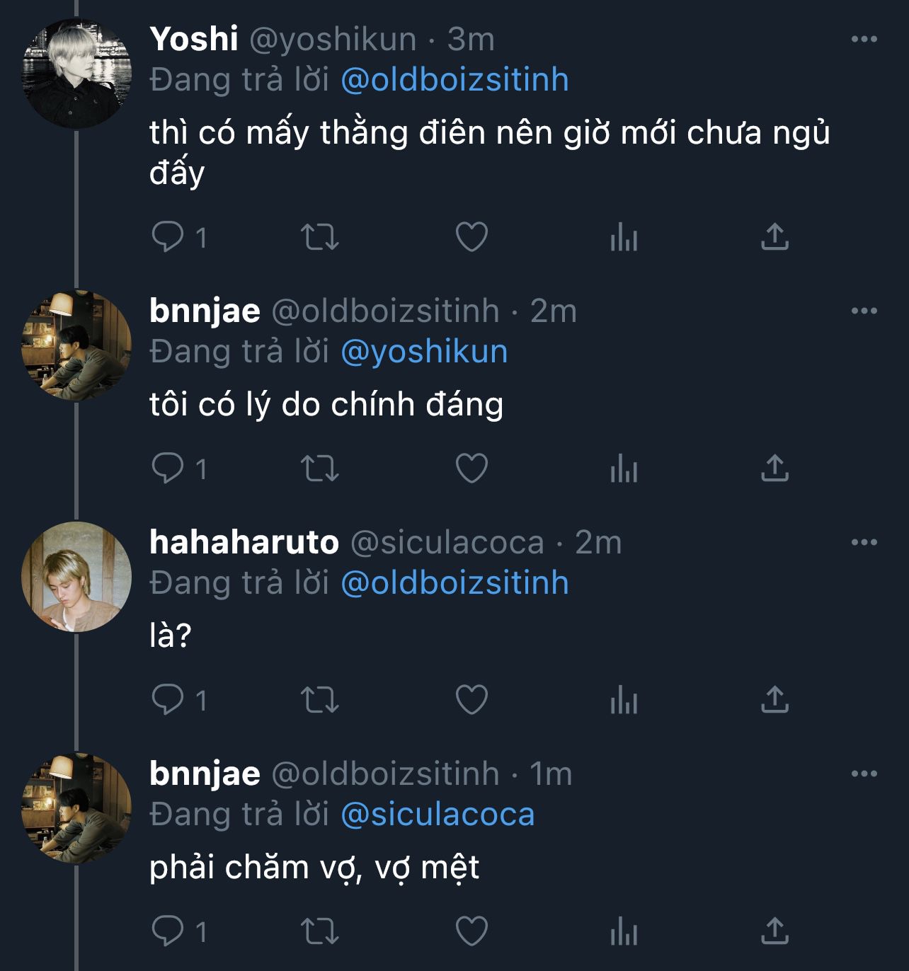Open the hahaharuto display name

click(x=244, y=542)
